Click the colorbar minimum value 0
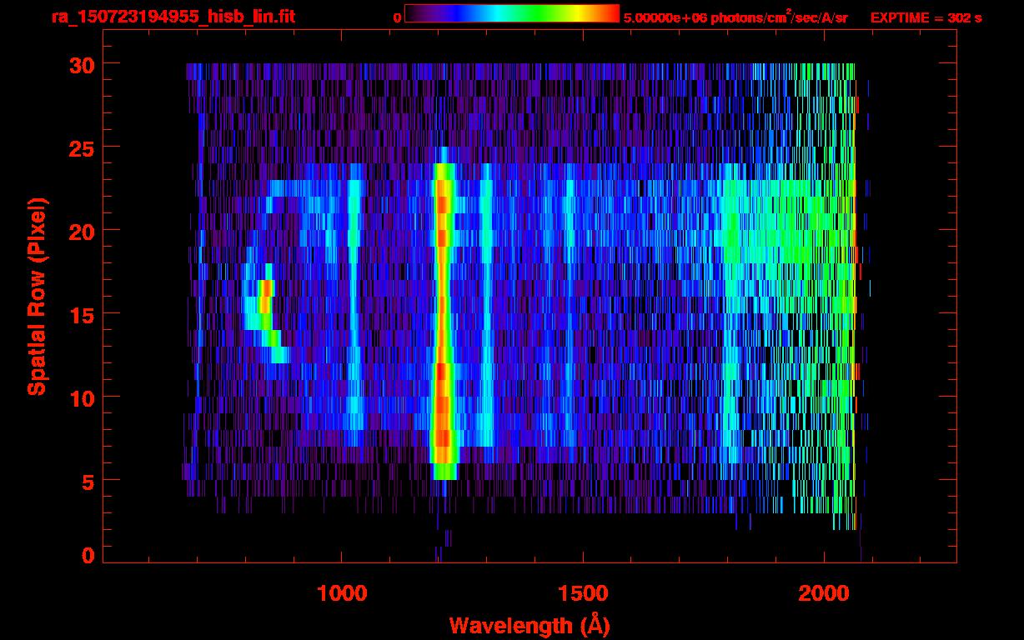Image resolution: width=1024 pixels, height=640 pixels. pyautogui.click(x=397, y=17)
